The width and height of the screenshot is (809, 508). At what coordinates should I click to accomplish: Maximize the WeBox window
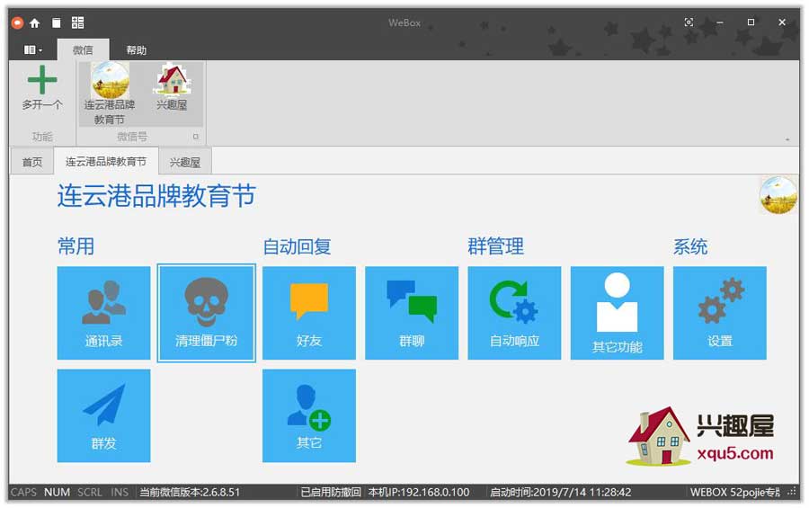pyautogui.click(x=751, y=22)
